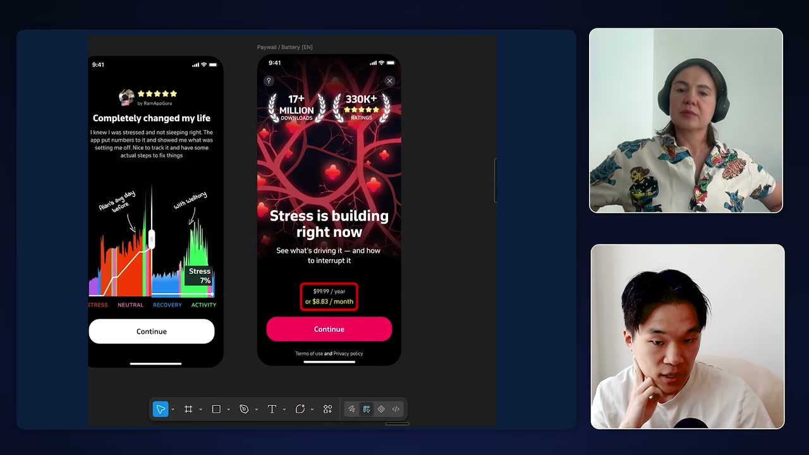Click the pink Continue button on paywall
The image size is (809, 455).
pos(329,329)
